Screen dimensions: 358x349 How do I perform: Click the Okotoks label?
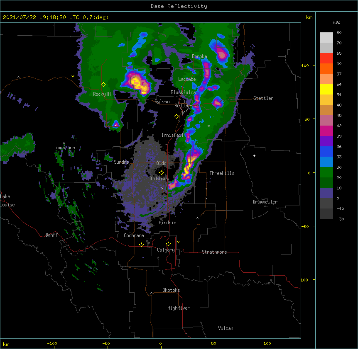tap(171, 290)
